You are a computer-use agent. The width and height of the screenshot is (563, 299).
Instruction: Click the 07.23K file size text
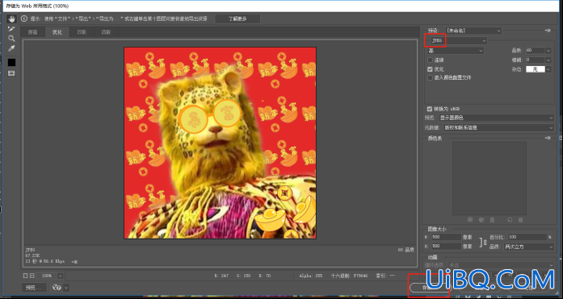[32, 255]
